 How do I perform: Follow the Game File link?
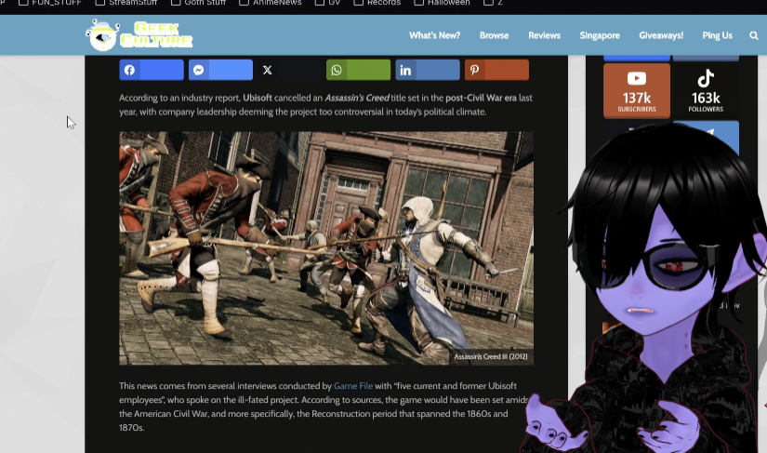point(352,386)
